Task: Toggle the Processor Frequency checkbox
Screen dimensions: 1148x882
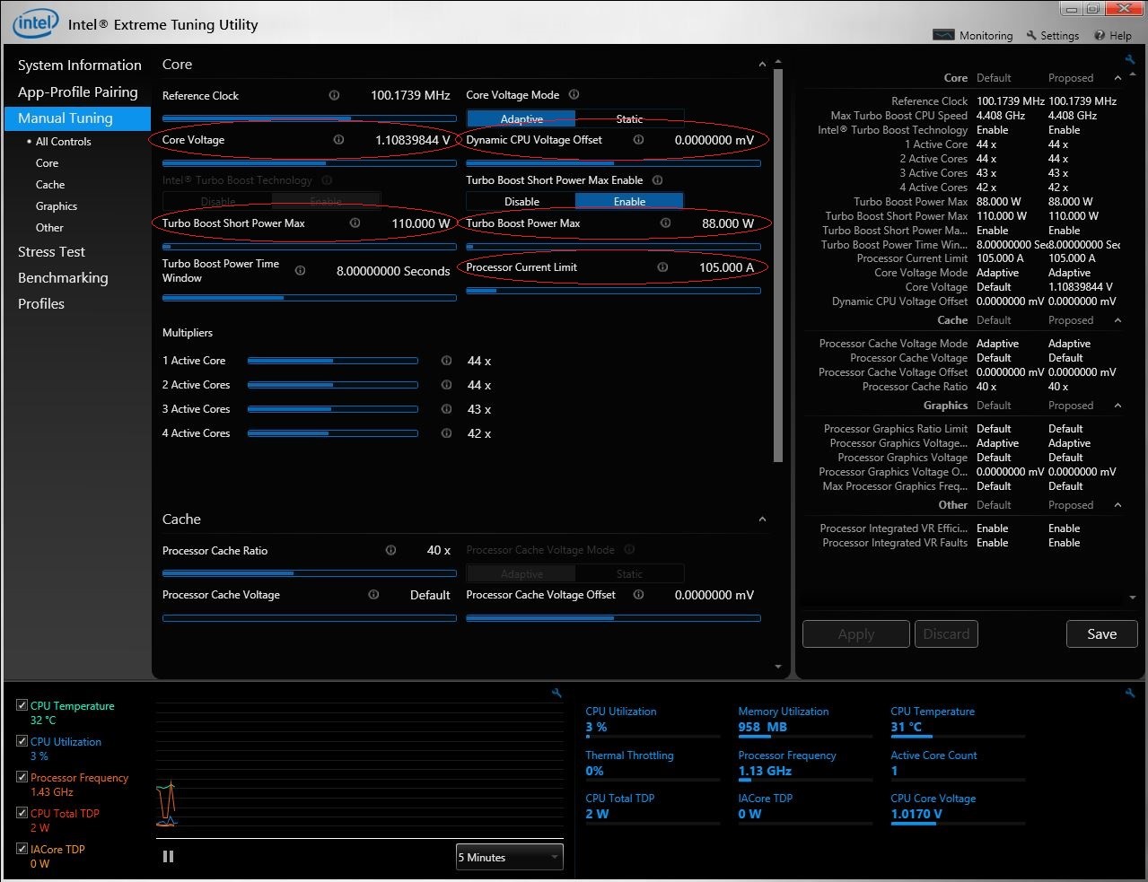Action: [x=22, y=777]
